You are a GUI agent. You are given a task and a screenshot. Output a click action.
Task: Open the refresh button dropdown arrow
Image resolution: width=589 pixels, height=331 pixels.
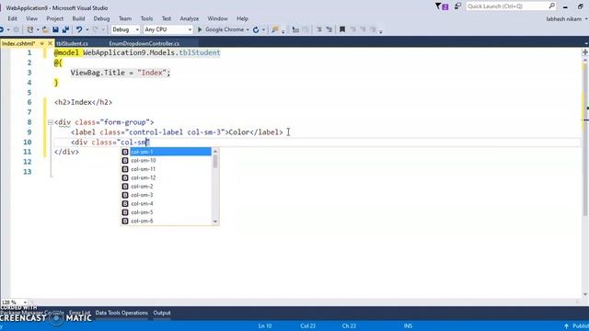(263, 29)
